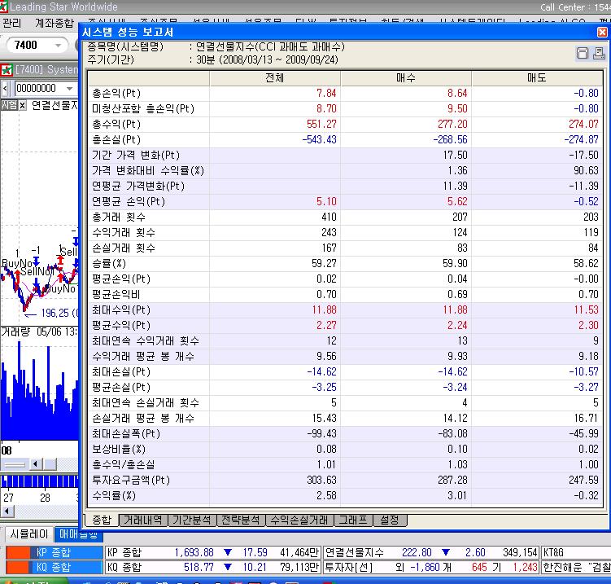Click the Leading Star app logo icon
The width and height of the screenshot is (611, 584).
tap(5, 7)
